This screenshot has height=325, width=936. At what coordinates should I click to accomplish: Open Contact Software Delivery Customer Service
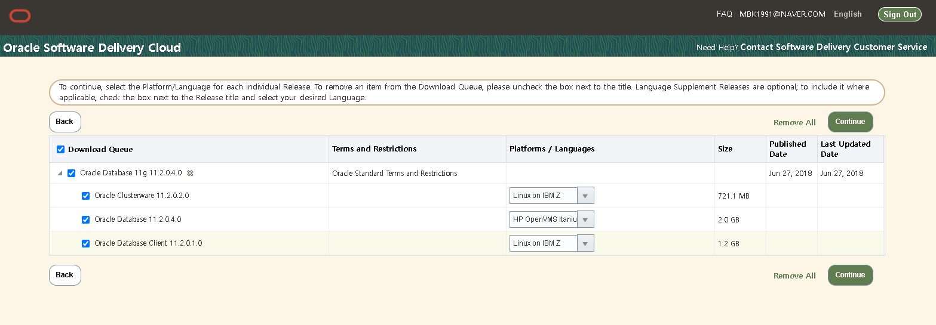point(833,47)
